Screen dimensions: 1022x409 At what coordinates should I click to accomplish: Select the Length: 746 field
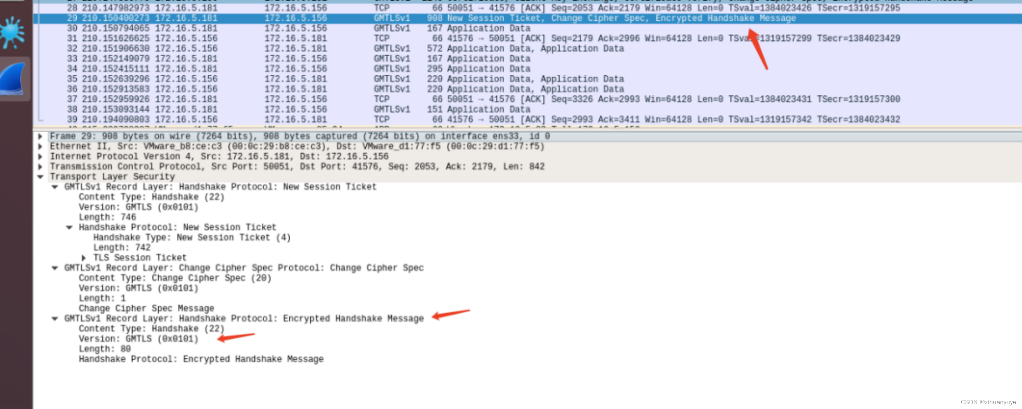107,217
